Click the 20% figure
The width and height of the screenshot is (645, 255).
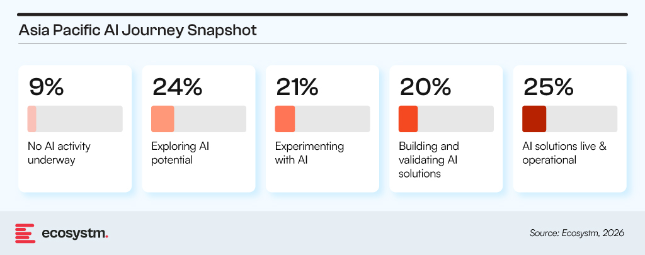click(x=425, y=87)
